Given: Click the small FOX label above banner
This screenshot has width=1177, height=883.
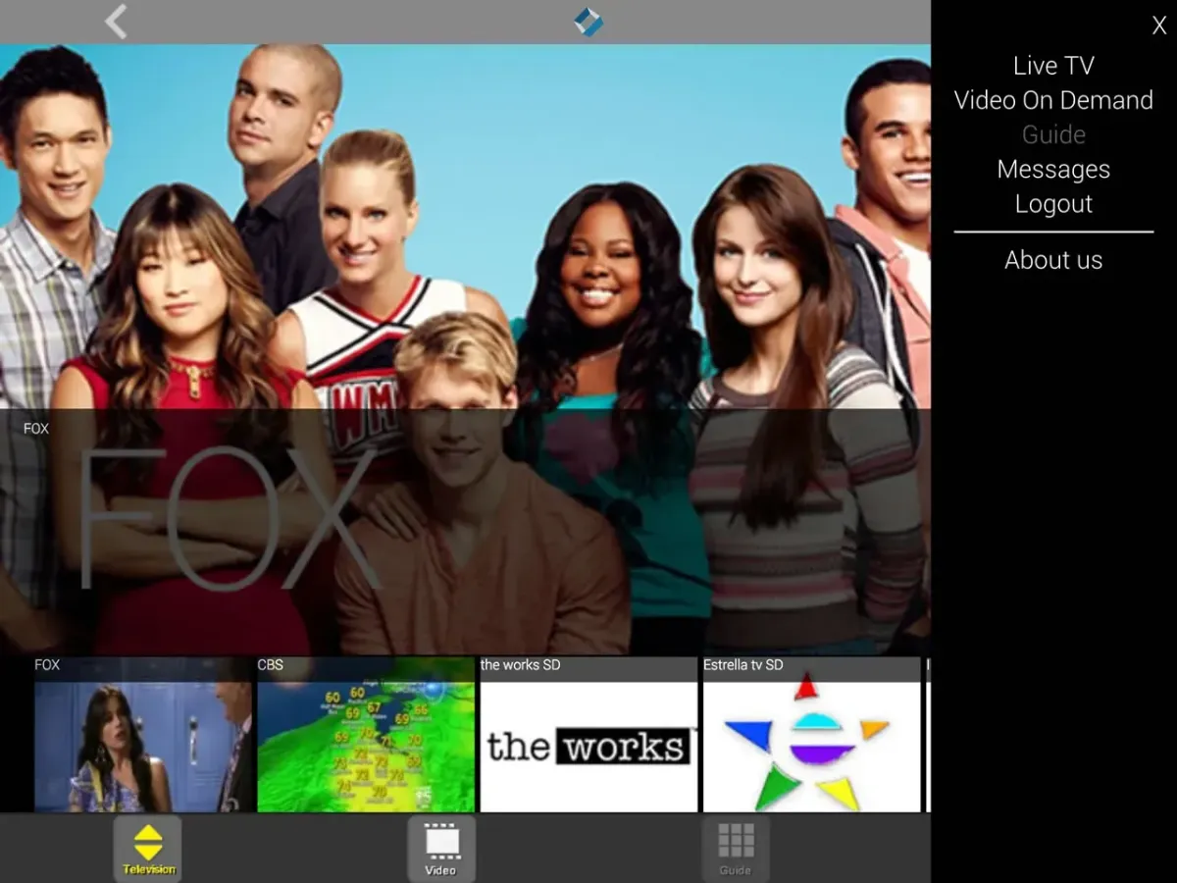Looking at the screenshot, I should pos(36,429).
